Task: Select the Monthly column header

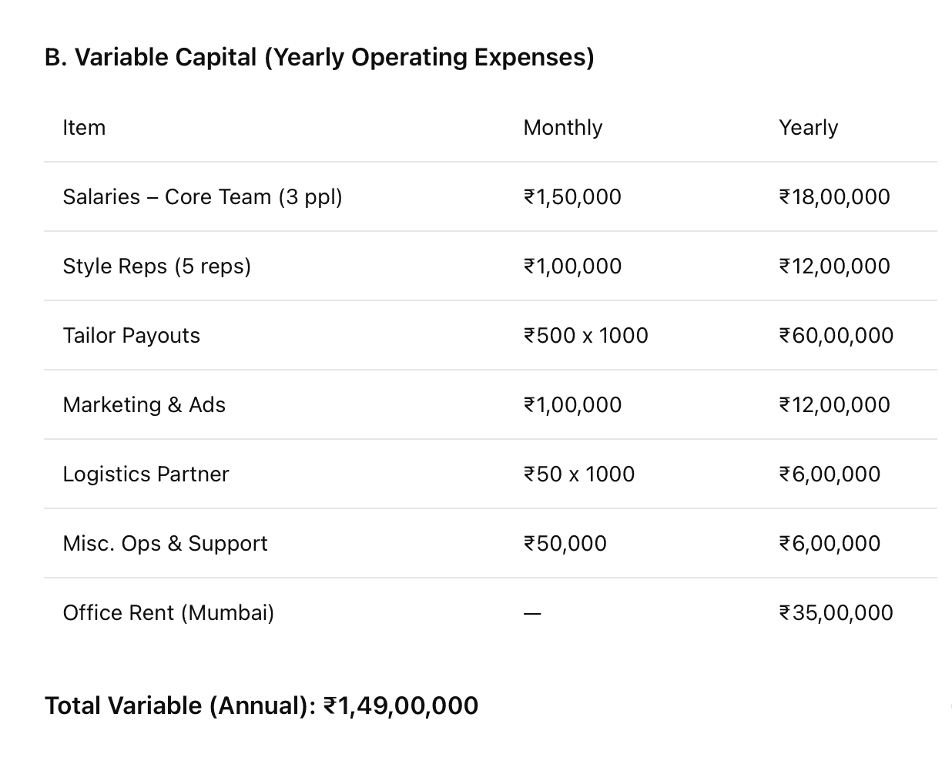Action: click(563, 127)
